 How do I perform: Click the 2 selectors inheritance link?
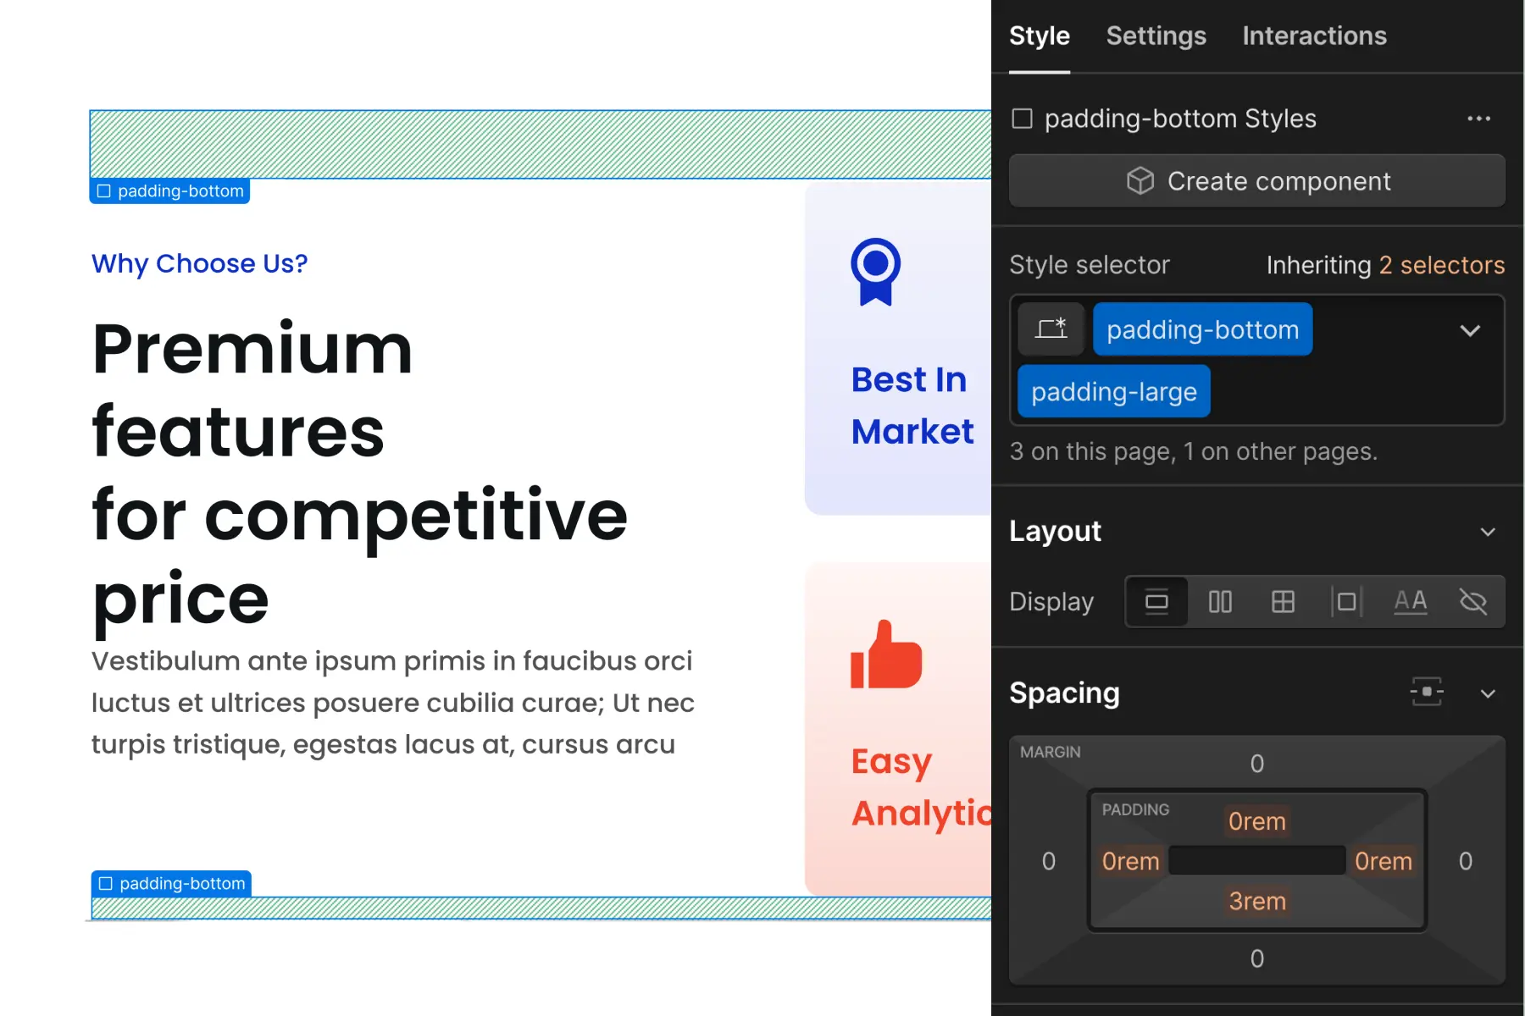point(1440,265)
